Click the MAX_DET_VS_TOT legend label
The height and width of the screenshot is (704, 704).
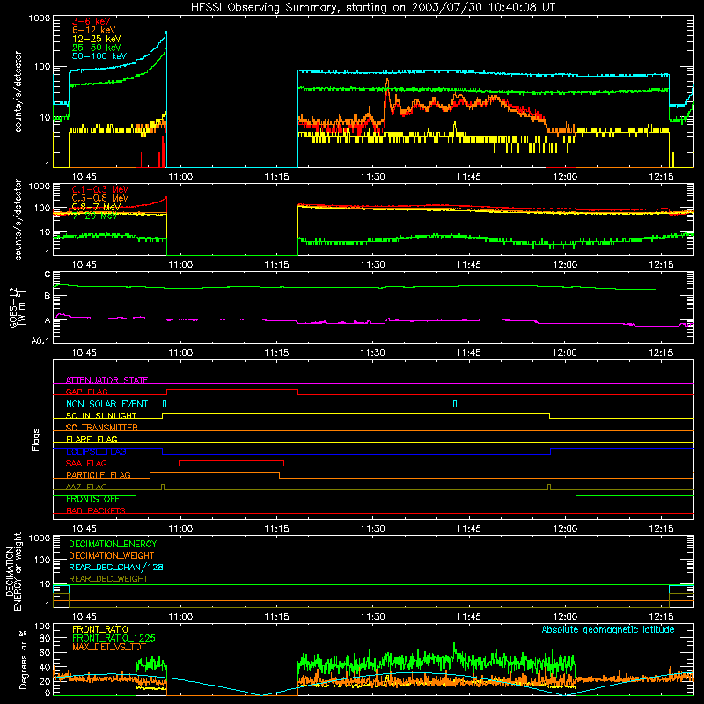click(108, 647)
